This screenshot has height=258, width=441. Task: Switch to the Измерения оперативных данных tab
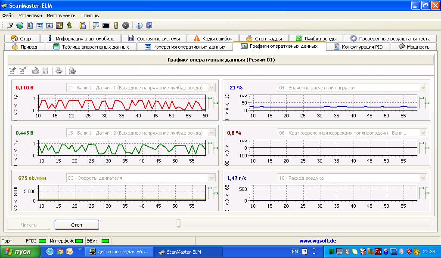point(185,47)
